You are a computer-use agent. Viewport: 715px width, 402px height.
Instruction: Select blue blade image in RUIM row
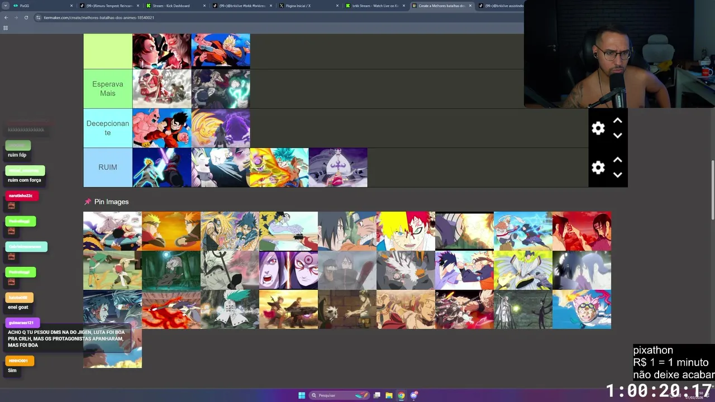(162, 167)
